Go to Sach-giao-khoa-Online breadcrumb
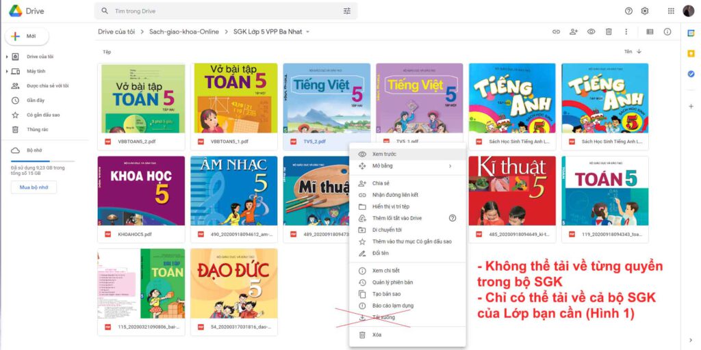The image size is (701, 350). tap(184, 31)
